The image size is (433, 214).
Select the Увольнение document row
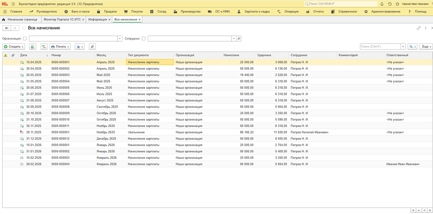point(136,132)
